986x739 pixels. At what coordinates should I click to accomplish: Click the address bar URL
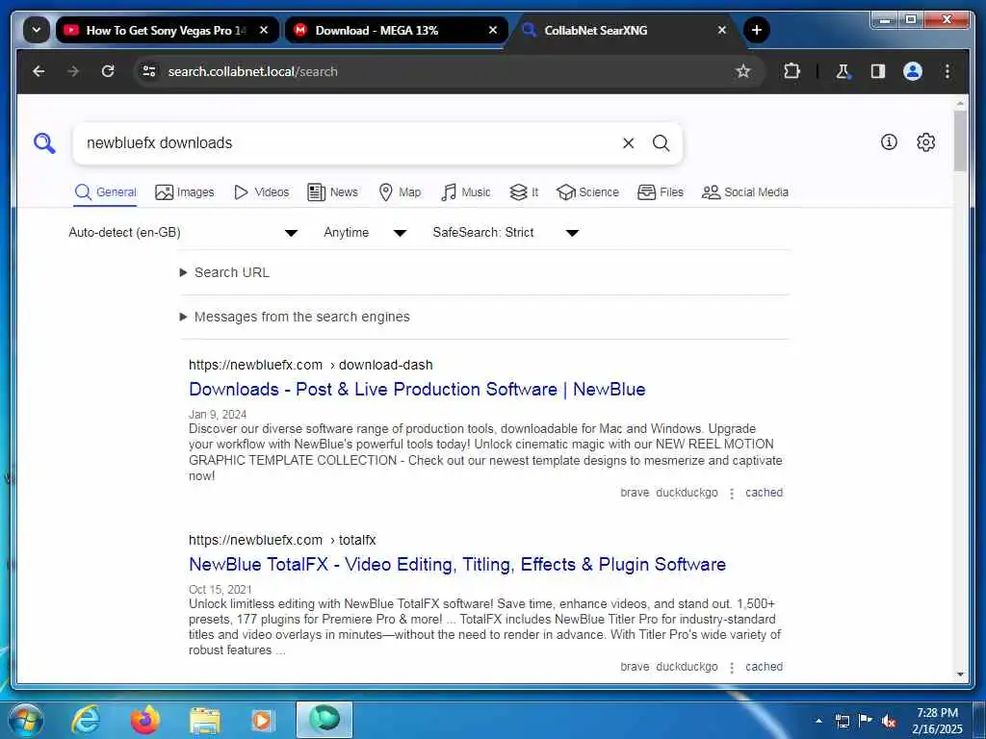tap(253, 71)
